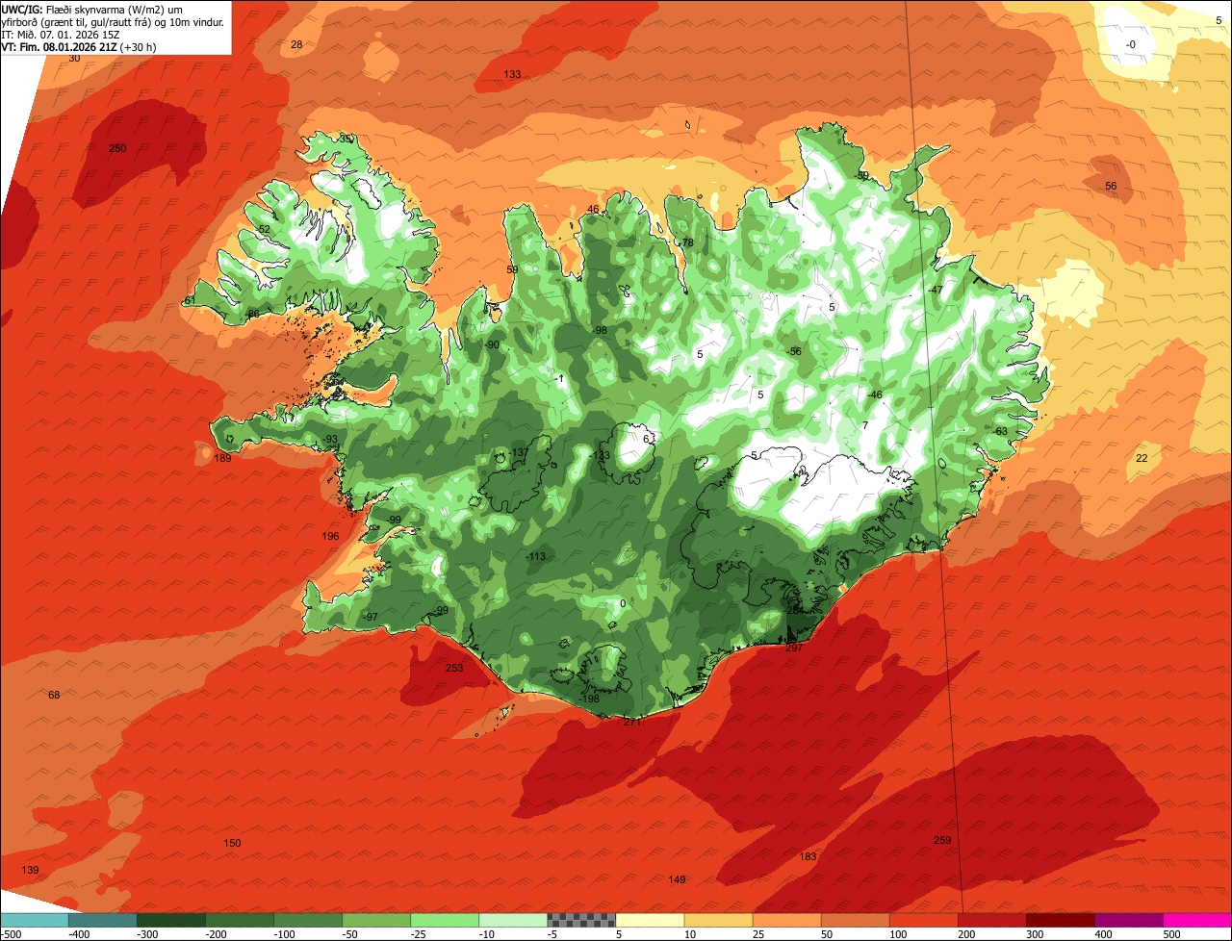Click the map value '30' below the header box
The width and height of the screenshot is (1232, 941).
pos(74,59)
